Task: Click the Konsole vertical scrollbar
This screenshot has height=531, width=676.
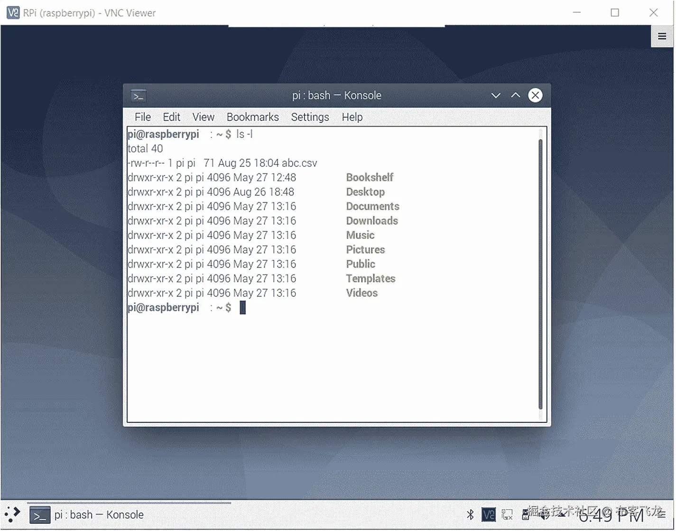Action: [x=541, y=274]
